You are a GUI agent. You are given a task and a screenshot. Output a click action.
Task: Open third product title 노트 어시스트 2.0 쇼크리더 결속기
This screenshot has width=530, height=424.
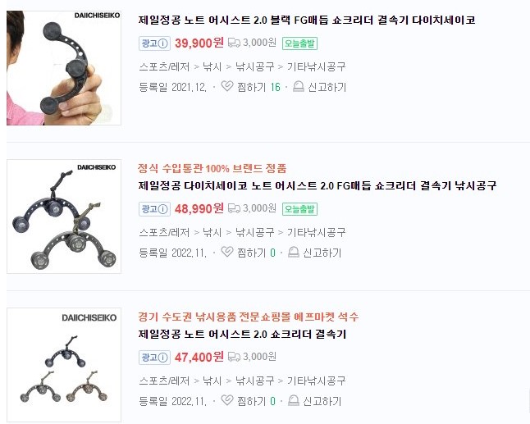(242, 334)
